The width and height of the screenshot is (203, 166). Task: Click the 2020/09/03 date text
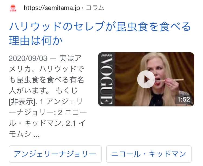[x=28, y=58]
